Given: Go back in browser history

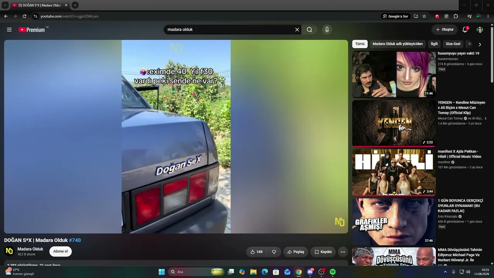Looking at the screenshot, I should point(6,16).
